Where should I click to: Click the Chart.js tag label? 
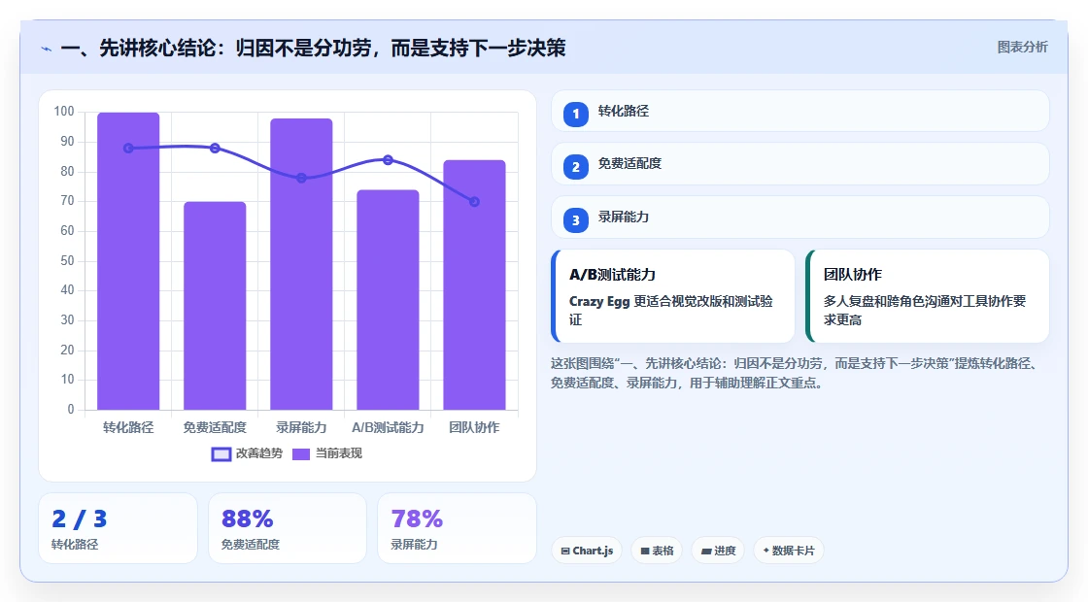pos(593,551)
